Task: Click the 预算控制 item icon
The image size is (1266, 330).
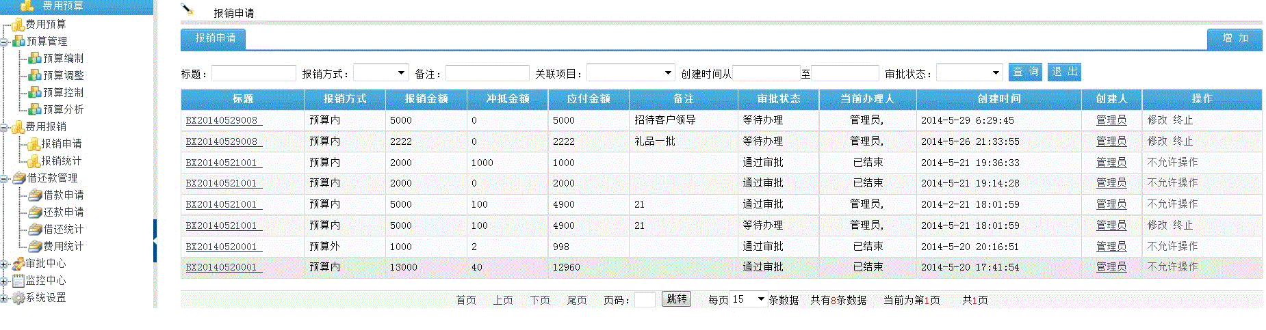Action: pyautogui.click(x=35, y=92)
